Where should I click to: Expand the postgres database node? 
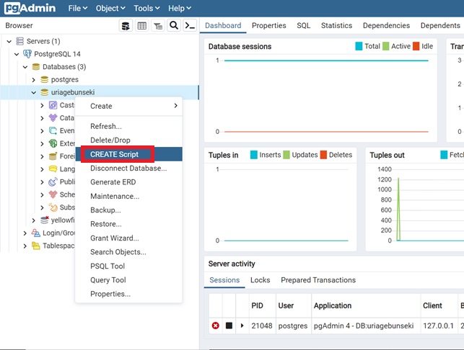coord(33,80)
